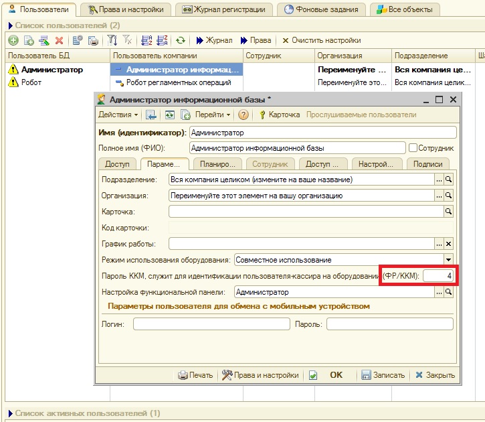Open Планиро... tab in dialog
The width and height of the screenshot is (485, 422).
click(217, 164)
